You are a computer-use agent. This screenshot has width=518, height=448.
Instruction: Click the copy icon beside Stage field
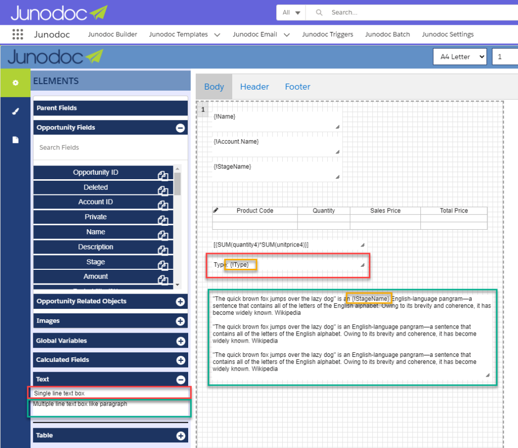coord(163,265)
